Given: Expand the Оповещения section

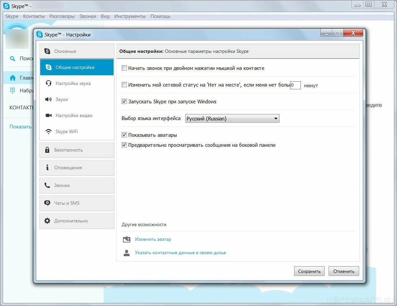Looking at the screenshot, I should [77, 168].
